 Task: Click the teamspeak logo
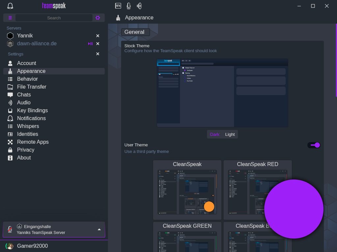(x=54, y=6)
